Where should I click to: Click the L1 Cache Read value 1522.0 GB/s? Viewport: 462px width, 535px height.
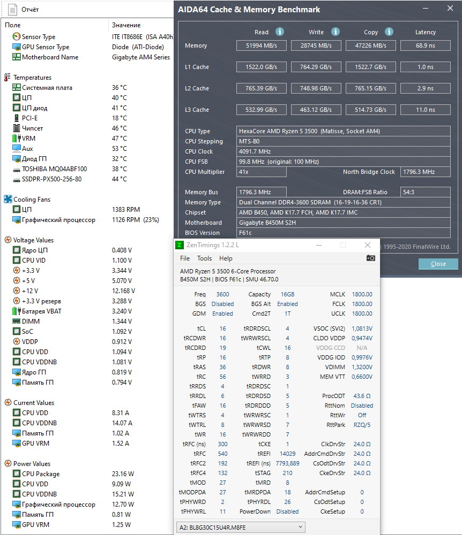(262, 67)
